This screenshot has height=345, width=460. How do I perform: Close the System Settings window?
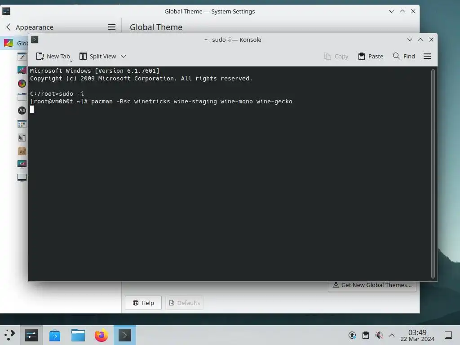tap(413, 11)
